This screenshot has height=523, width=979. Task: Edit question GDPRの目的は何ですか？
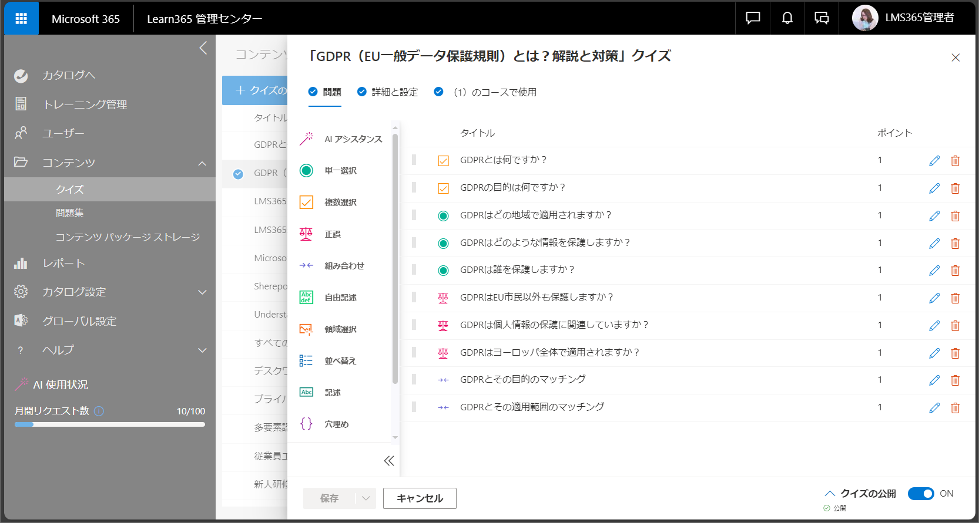[934, 188]
